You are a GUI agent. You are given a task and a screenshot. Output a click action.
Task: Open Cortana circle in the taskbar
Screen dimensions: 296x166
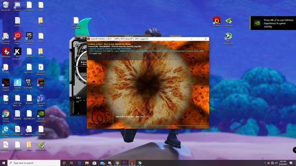64,163
